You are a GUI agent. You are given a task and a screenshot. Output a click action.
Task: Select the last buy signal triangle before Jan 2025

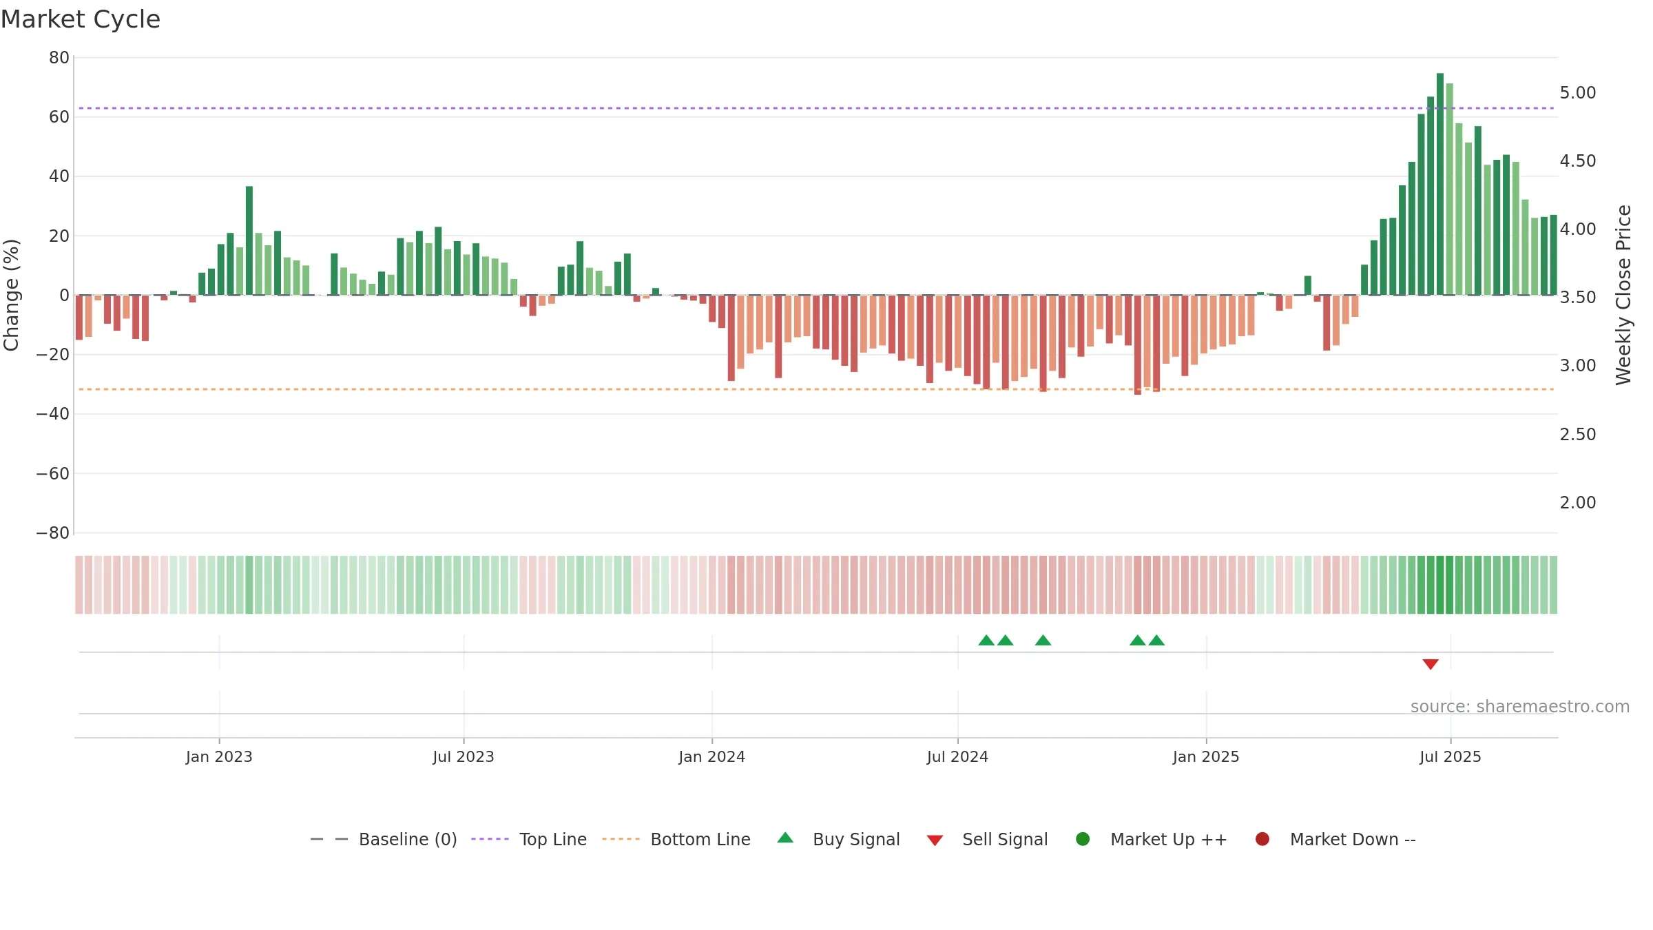coord(1156,640)
